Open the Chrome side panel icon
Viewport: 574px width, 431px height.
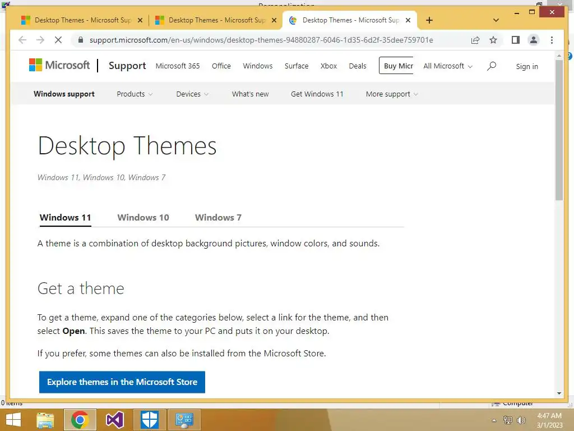tap(516, 40)
